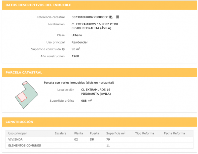The image size is (198, 154).
Task: Click the Puerta column header
Action: [94, 133]
